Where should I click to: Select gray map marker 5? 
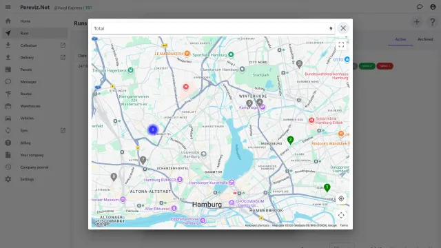(x=249, y=104)
